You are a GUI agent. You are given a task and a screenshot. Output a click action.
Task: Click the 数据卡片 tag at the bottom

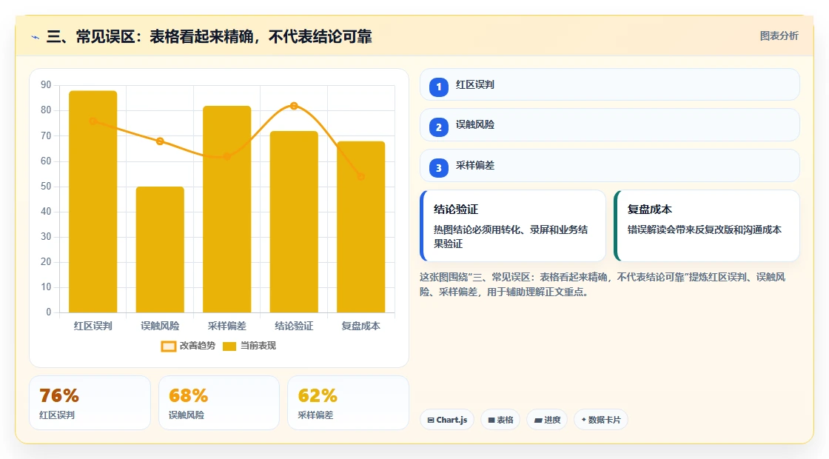601,420
